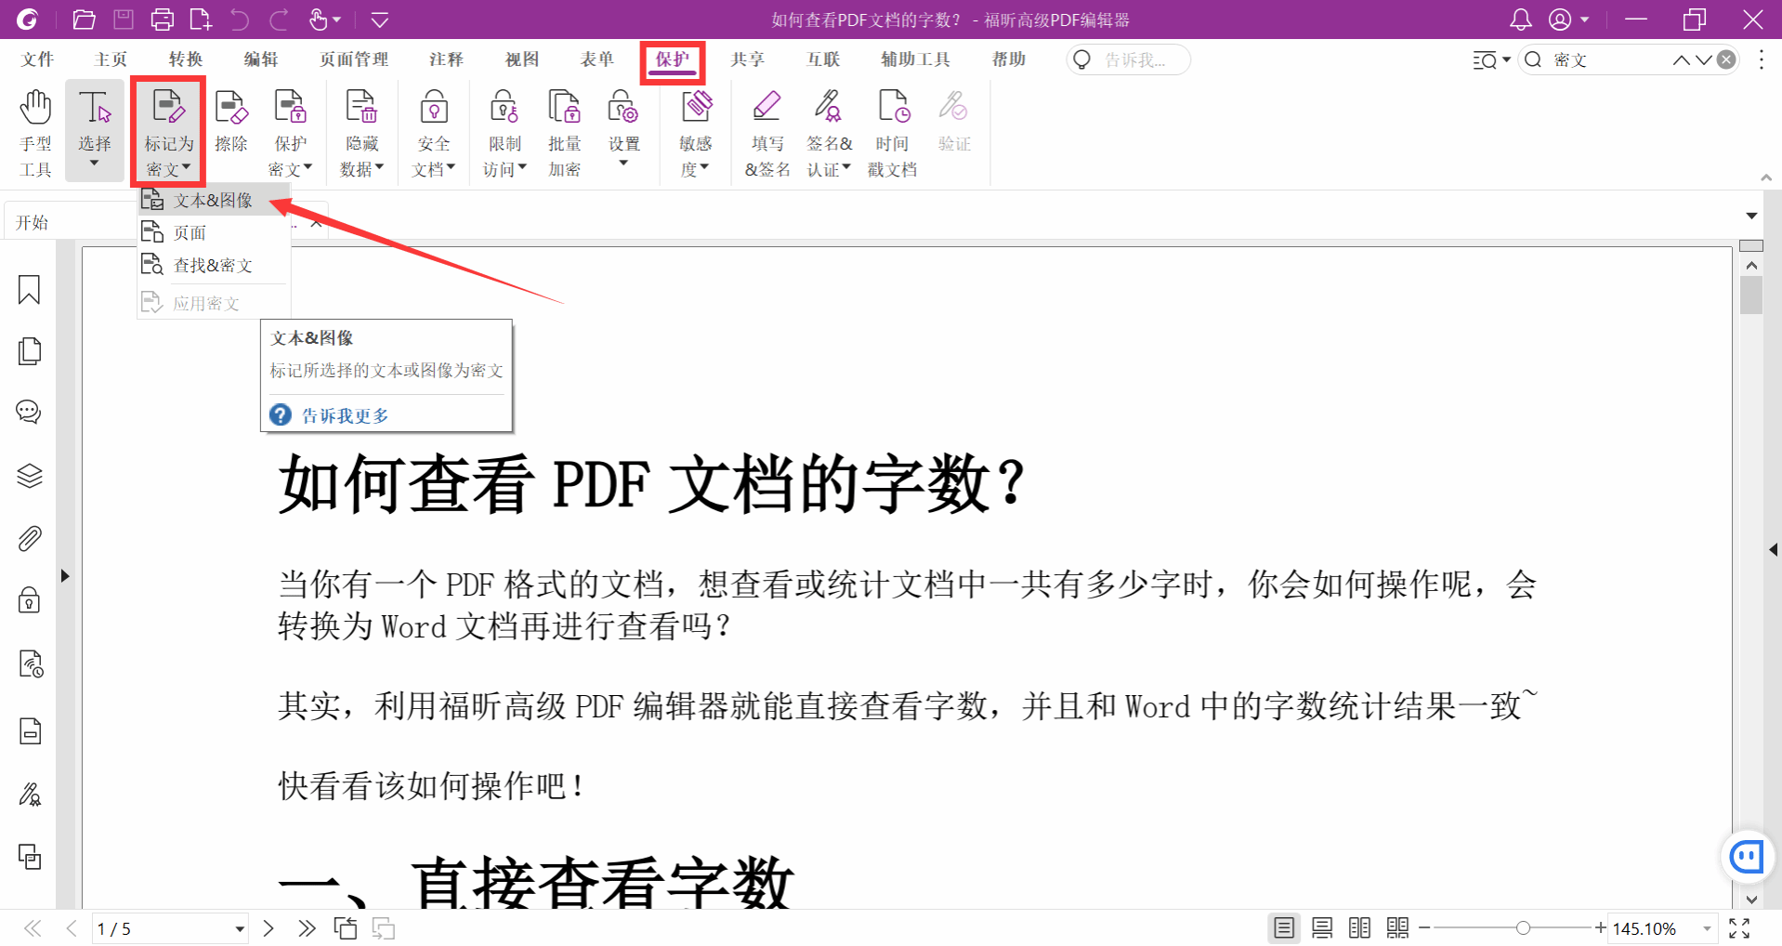
Task: Click the zoom slider handle
Action: click(x=1523, y=927)
